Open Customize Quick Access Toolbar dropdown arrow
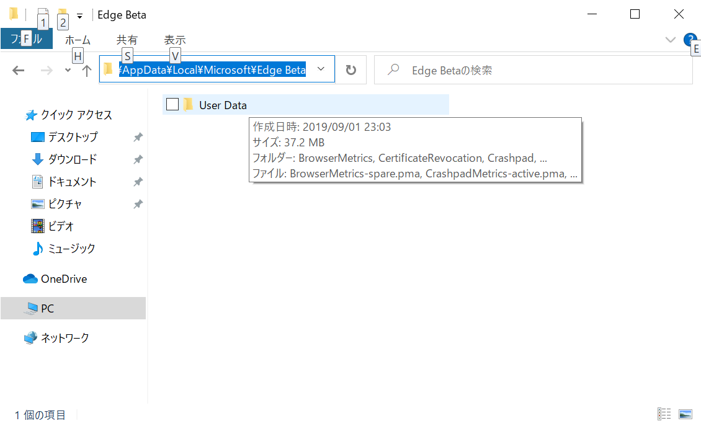The width and height of the screenshot is (701, 426). point(79,16)
